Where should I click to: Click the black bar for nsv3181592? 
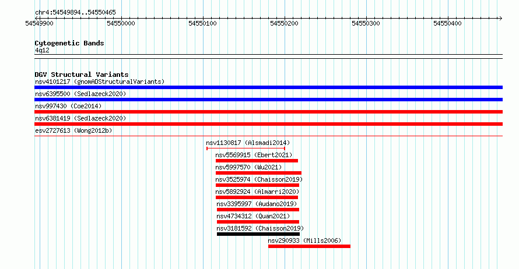pyautogui.click(x=258, y=234)
